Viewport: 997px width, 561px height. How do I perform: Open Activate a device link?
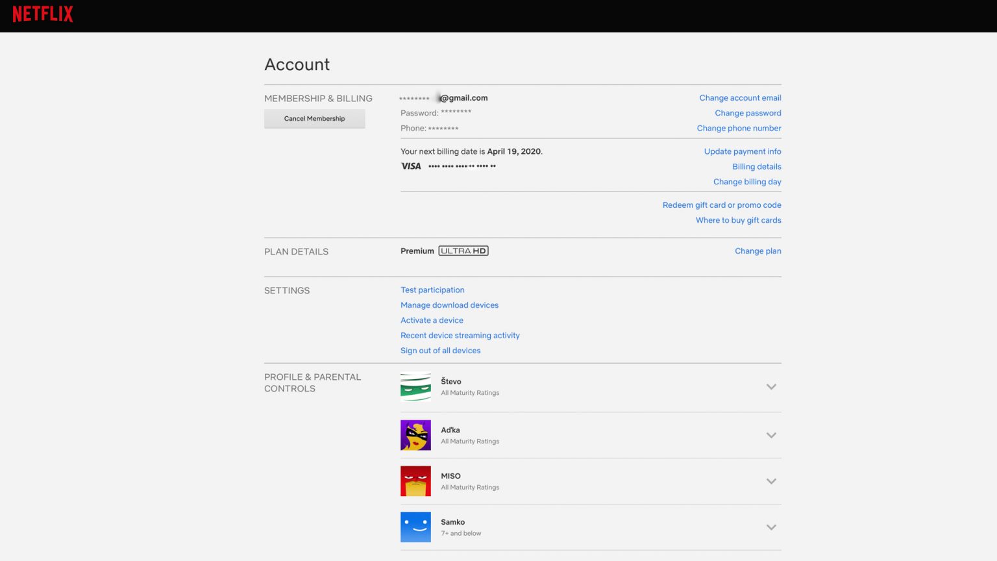(432, 320)
